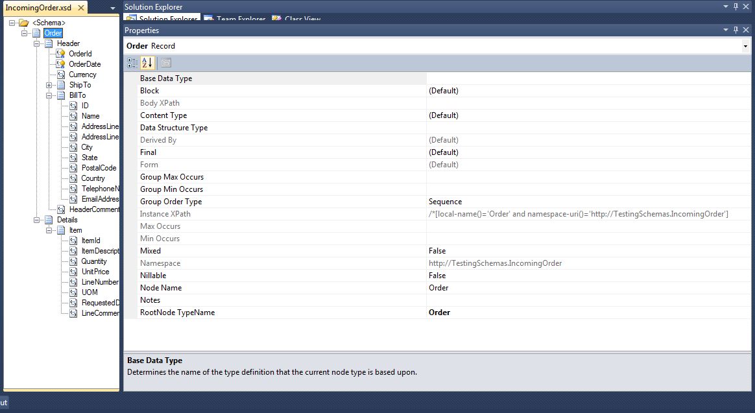The image size is (755, 413).
Task: Select the Country tree node
Action: tap(93, 178)
